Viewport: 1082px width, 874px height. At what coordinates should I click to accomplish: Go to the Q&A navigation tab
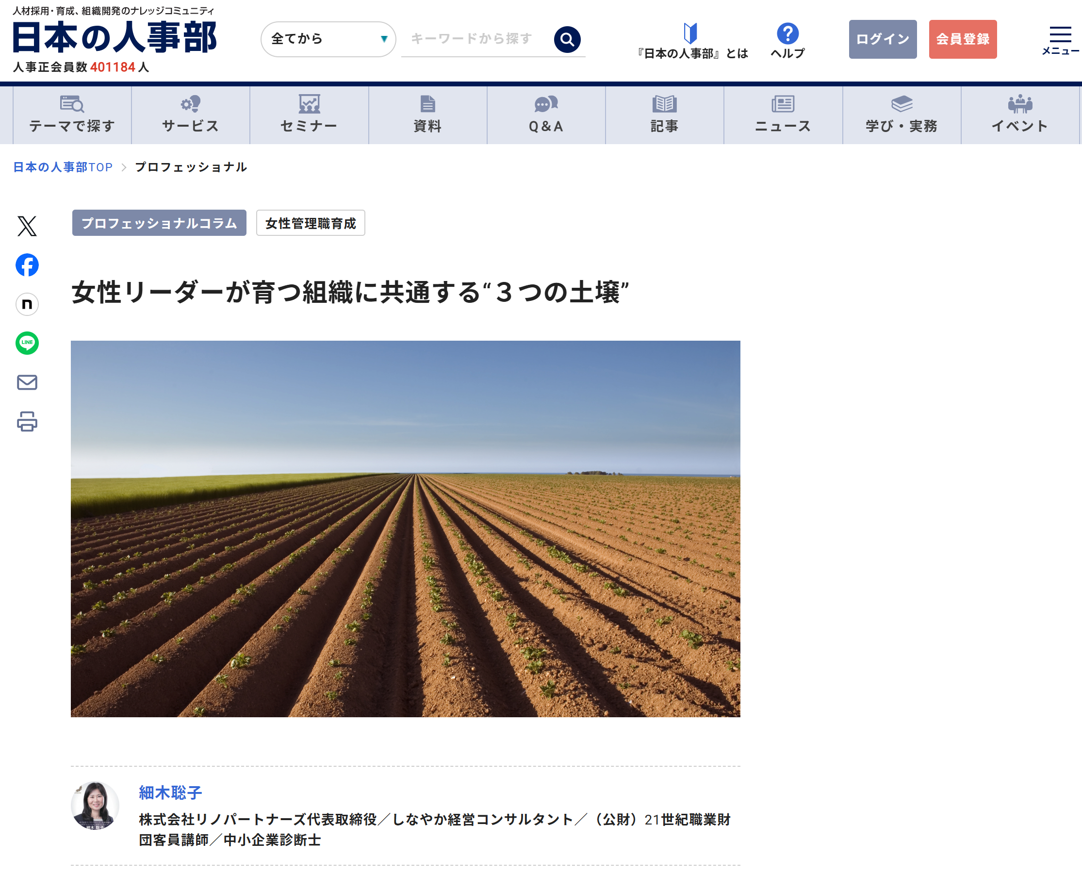546,115
